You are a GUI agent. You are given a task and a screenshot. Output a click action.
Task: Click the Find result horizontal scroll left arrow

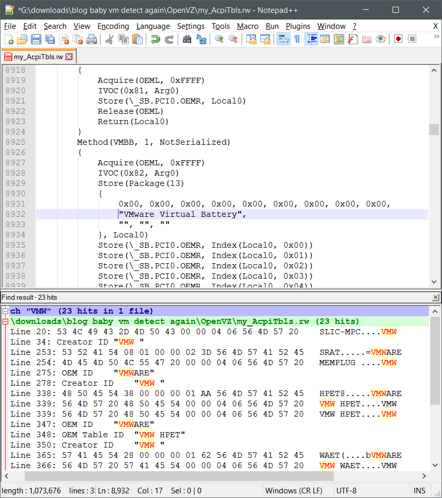[x=6, y=476]
